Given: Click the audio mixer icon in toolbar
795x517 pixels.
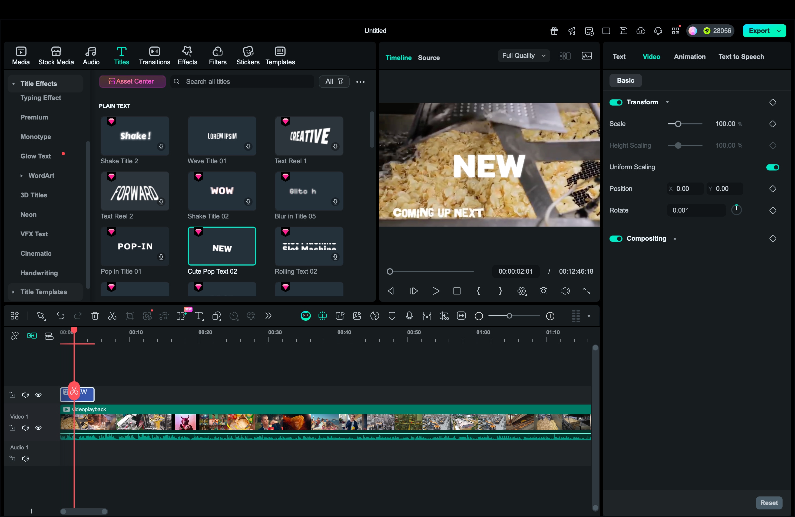Looking at the screenshot, I should pyautogui.click(x=426, y=316).
